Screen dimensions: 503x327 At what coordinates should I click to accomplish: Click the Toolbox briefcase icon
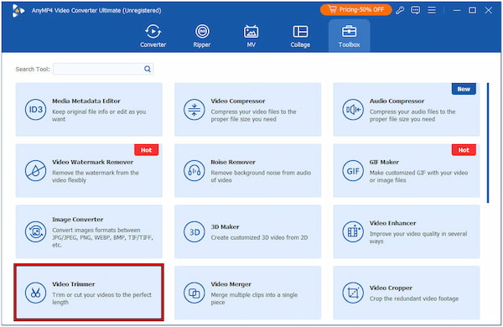coord(349,32)
